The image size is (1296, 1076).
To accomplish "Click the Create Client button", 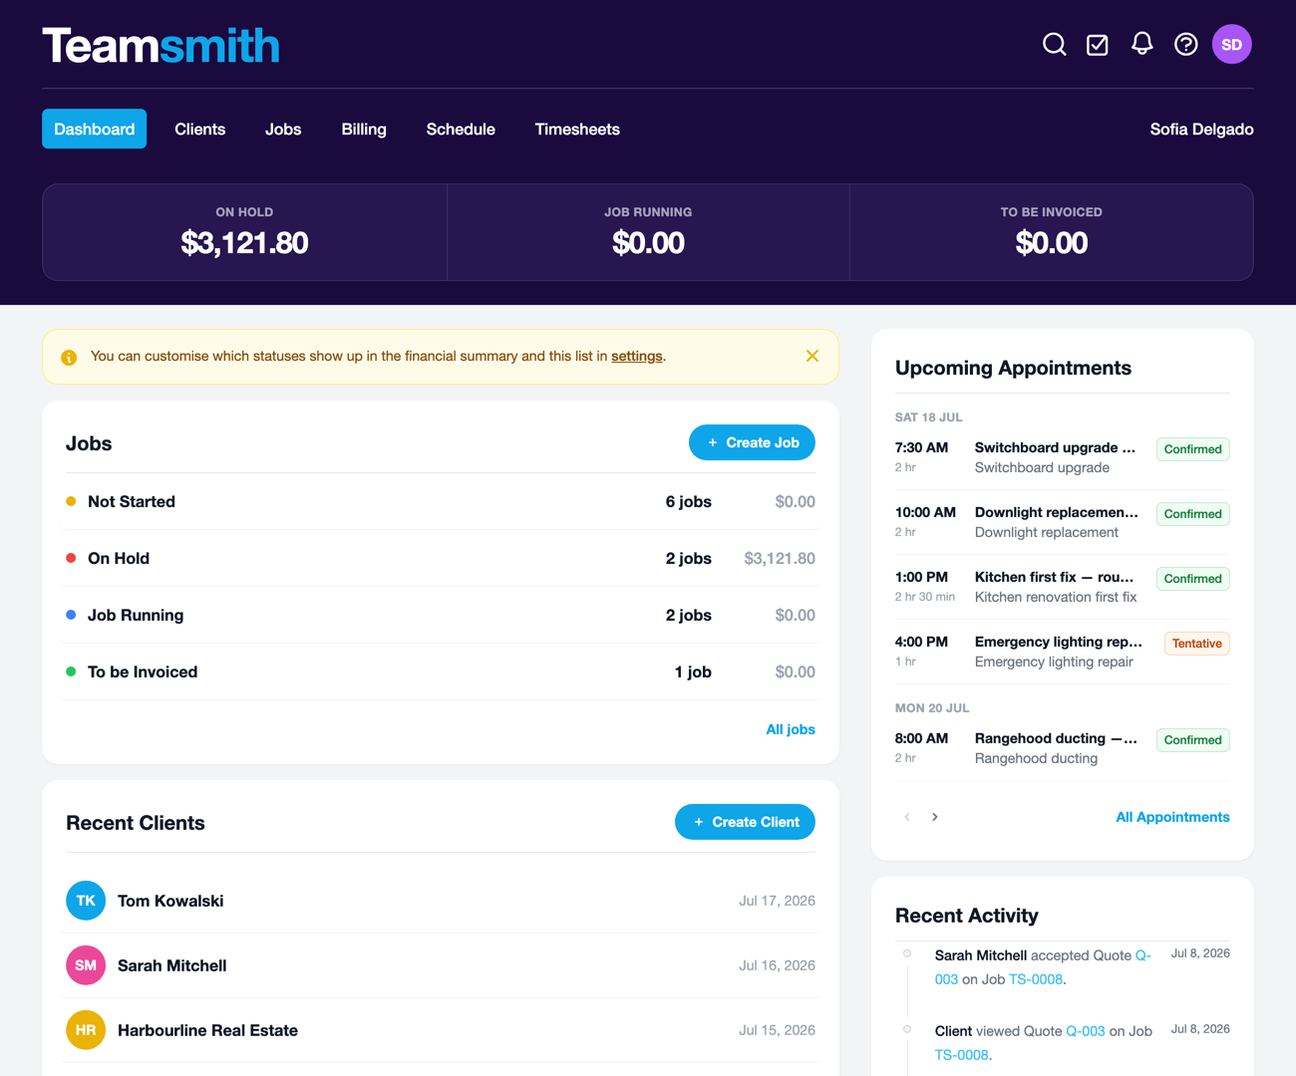I will [745, 822].
